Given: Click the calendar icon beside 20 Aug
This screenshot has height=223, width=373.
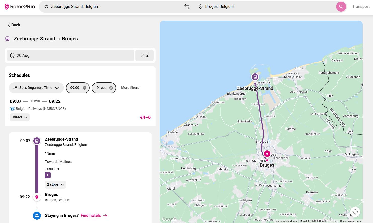Looking at the screenshot, I should 12,55.
